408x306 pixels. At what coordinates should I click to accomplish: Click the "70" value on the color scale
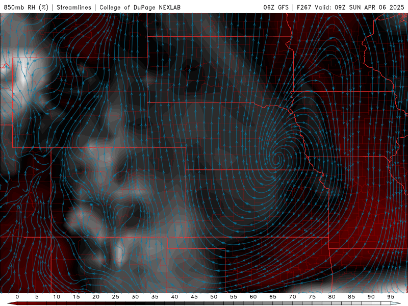[292, 297]
